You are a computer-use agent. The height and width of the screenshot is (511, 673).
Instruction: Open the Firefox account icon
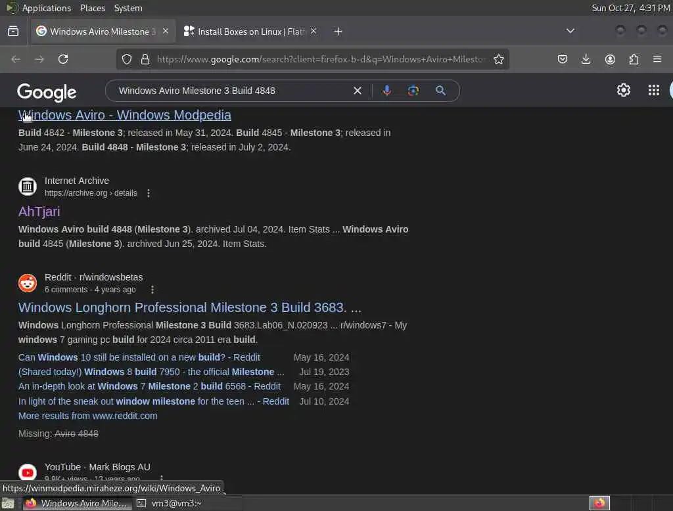[x=610, y=59]
